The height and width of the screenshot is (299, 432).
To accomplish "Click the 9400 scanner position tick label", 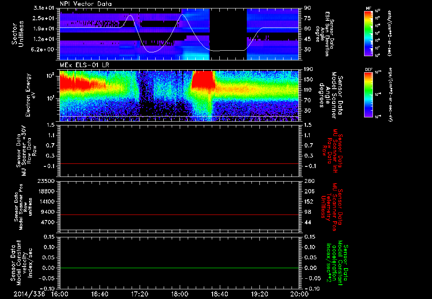I will coord(48,212).
